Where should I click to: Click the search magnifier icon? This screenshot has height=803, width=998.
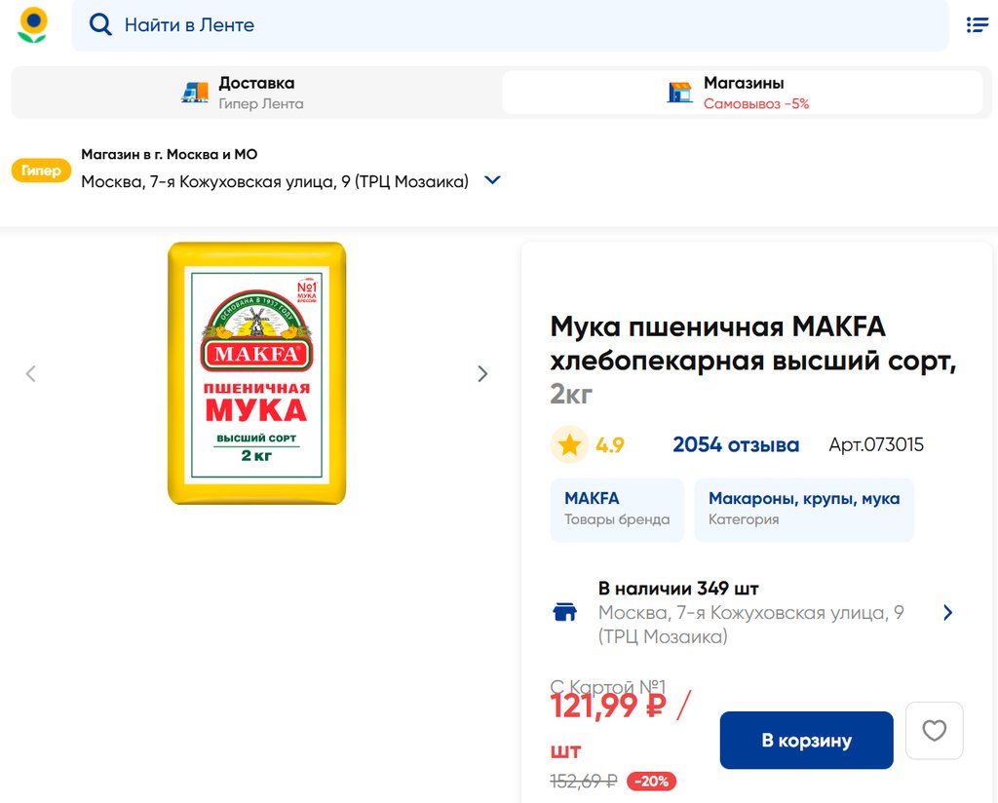[100, 25]
